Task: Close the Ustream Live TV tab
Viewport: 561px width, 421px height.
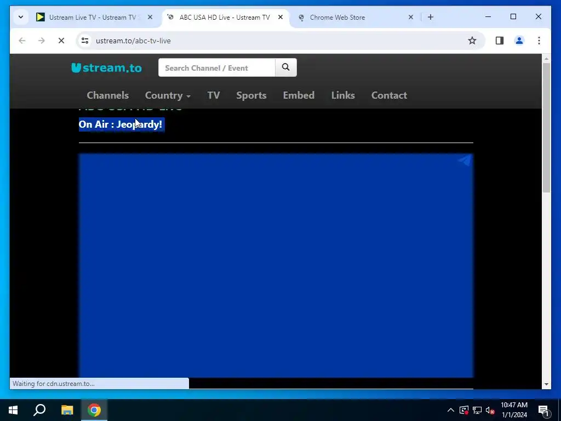Action: [150, 17]
